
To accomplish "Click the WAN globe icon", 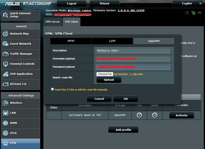I will 5,123.
